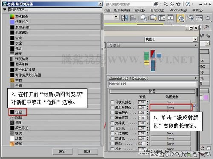Open the command panel category dropdown

207,43
